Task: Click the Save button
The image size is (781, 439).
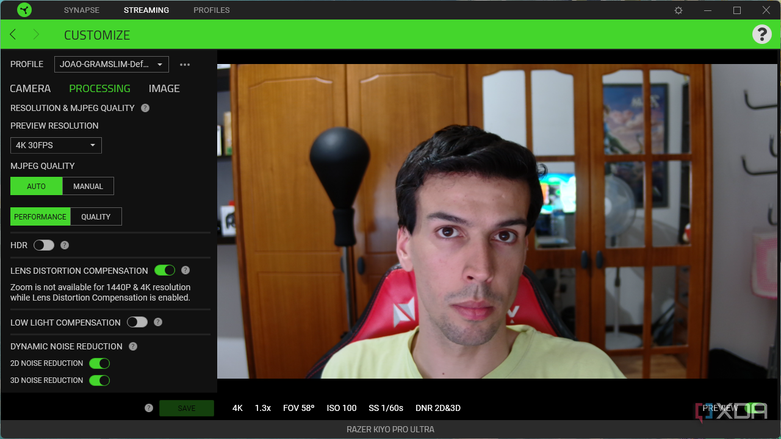Action: 187,408
